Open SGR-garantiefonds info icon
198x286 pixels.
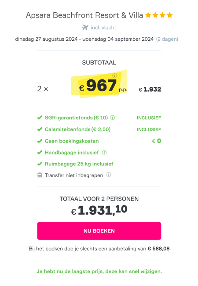click(113, 118)
